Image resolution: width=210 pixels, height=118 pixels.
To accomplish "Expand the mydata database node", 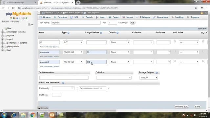I will tap(2, 36).
